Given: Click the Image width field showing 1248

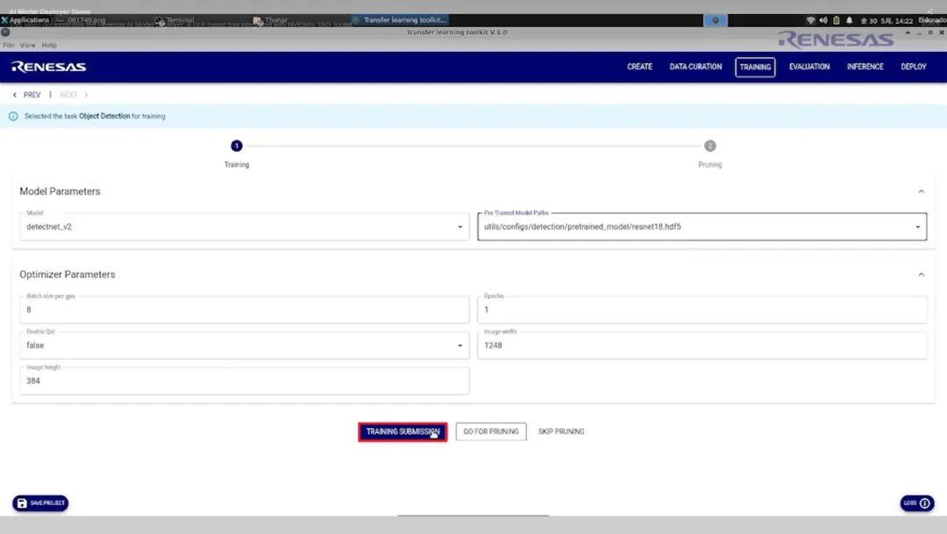Looking at the screenshot, I should point(701,345).
